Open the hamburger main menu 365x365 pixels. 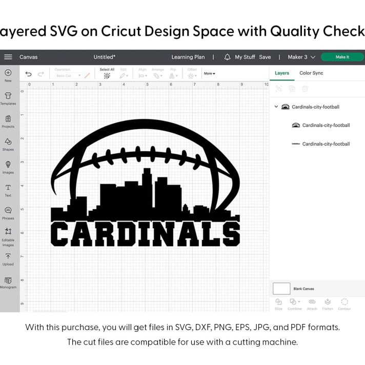[8, 57]
